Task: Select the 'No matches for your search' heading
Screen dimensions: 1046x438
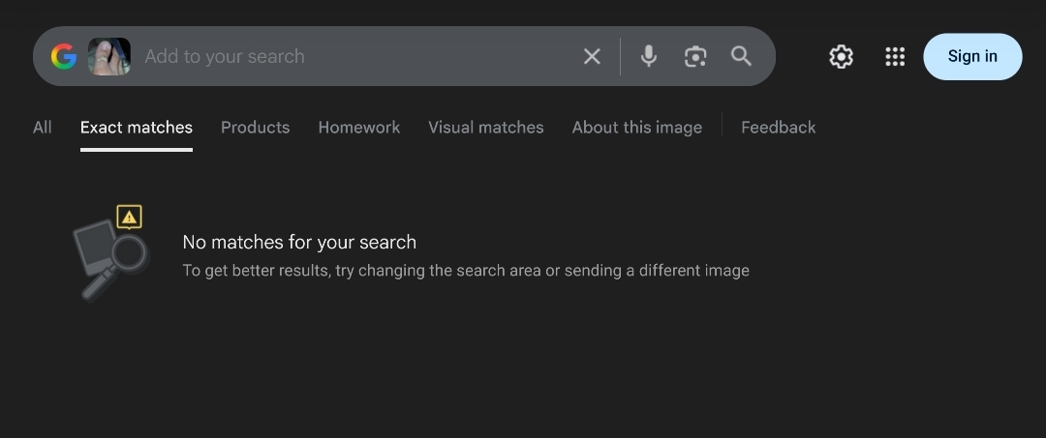Action: [299, 243]
